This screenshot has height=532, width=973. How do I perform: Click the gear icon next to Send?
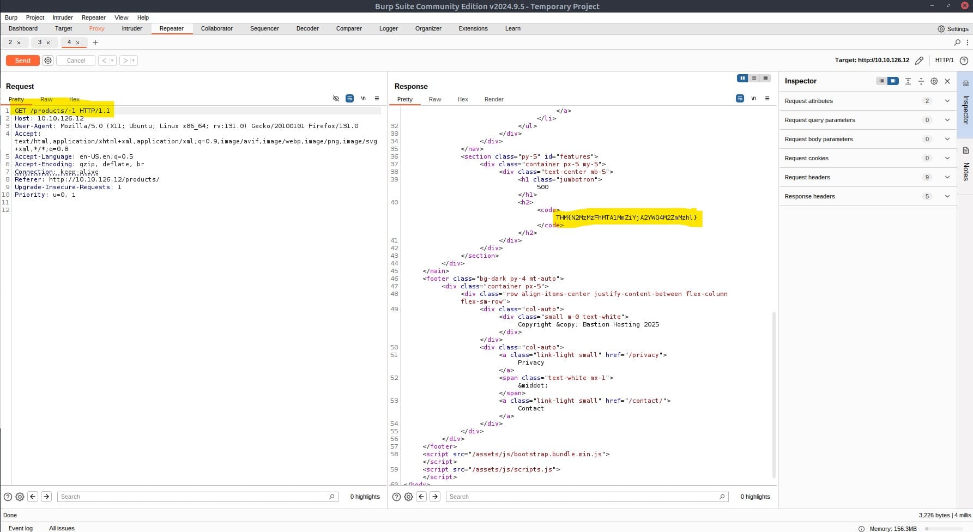tap(48, 61)
